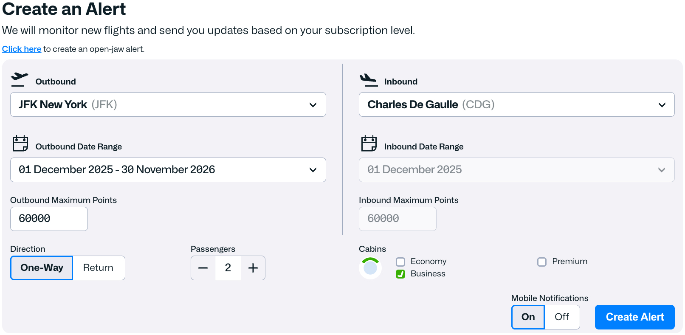Screen dimensions: 685x335
Task: Select the One-Way direction option
Action: 41,268
